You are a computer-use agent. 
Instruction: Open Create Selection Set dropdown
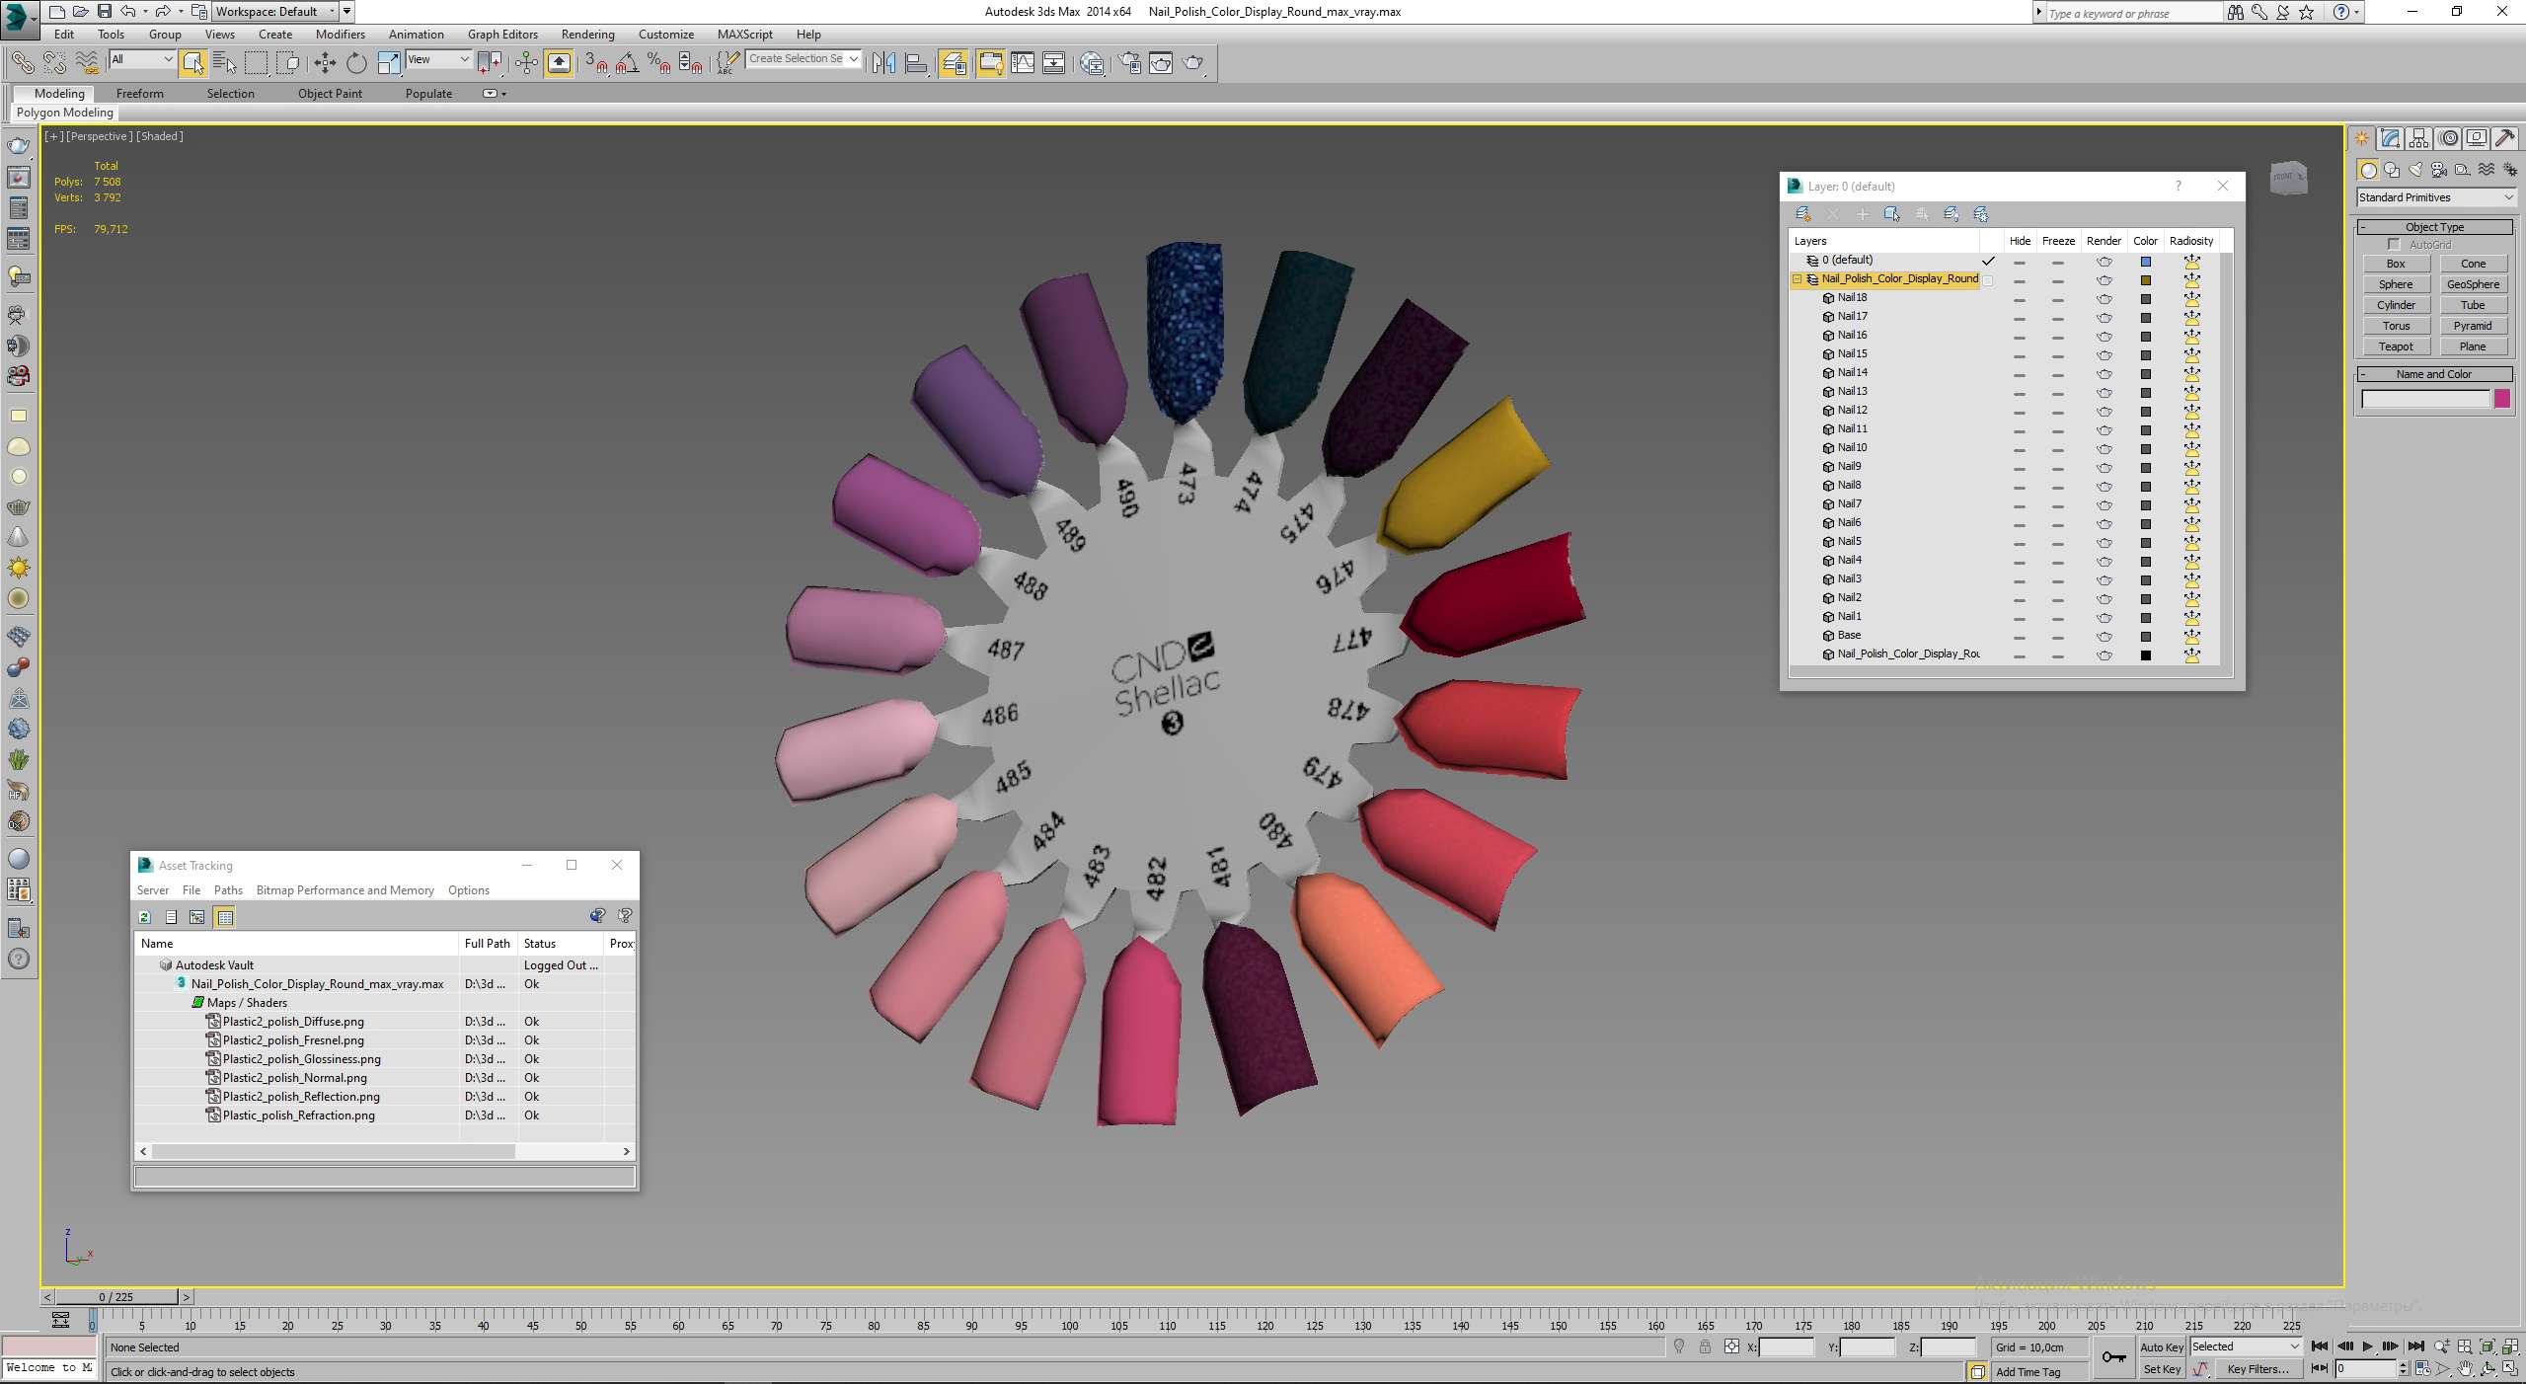tap(804, 59)
